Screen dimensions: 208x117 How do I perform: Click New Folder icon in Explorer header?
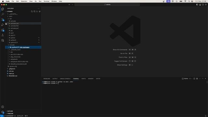tap(34, 12)
